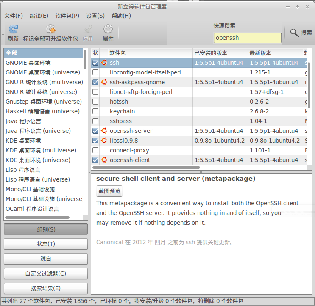Click the Ubuntu logo icon beside openssh-client
315x306 pixels.
pyautogui.click(x=104, y=160)
